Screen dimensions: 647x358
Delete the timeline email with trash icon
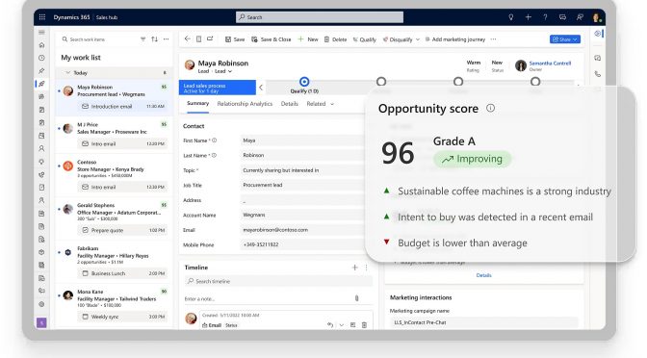[x=364, y=325]
